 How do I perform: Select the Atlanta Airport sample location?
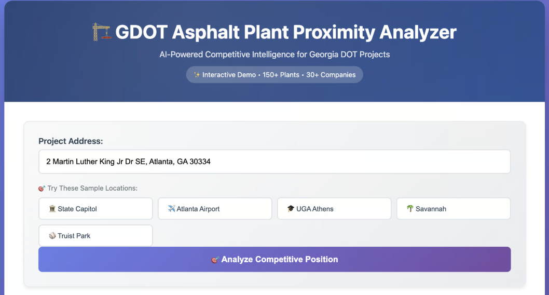click(215, 209)
